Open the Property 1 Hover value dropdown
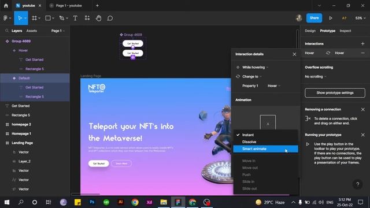370x208 pixels. (x=273, y=86)
